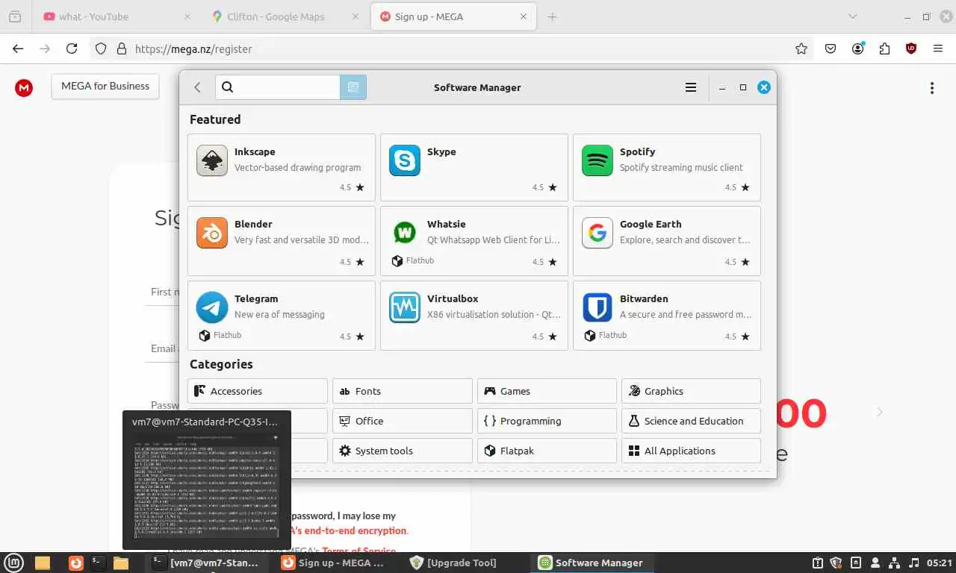Focus the Software Manager search field

tap(278, 87)
